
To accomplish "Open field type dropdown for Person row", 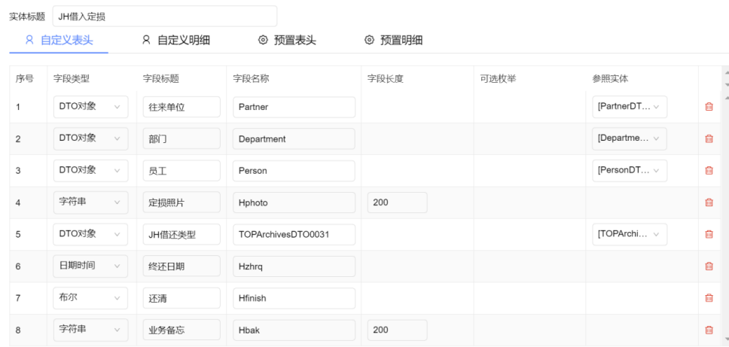I will [90, 170].
